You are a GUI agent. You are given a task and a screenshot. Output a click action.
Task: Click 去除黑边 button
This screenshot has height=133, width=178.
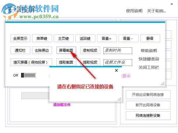tap(42, 50)
